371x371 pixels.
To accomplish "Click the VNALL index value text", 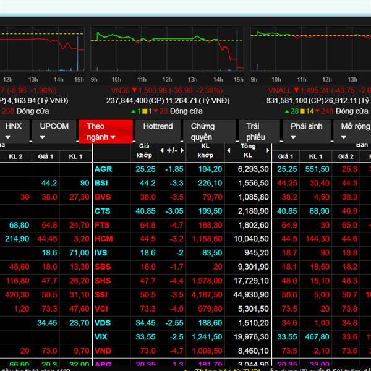I will click(314, 91).
